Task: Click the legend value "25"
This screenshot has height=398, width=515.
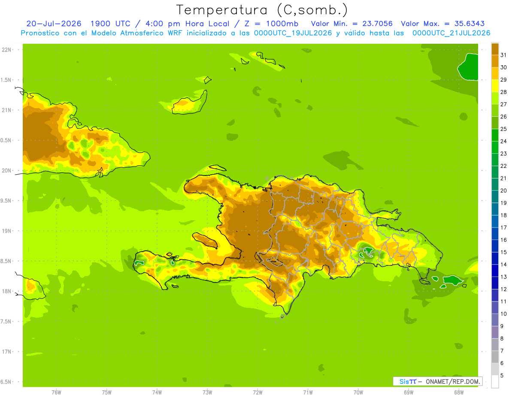Action: tap(503, 129)
